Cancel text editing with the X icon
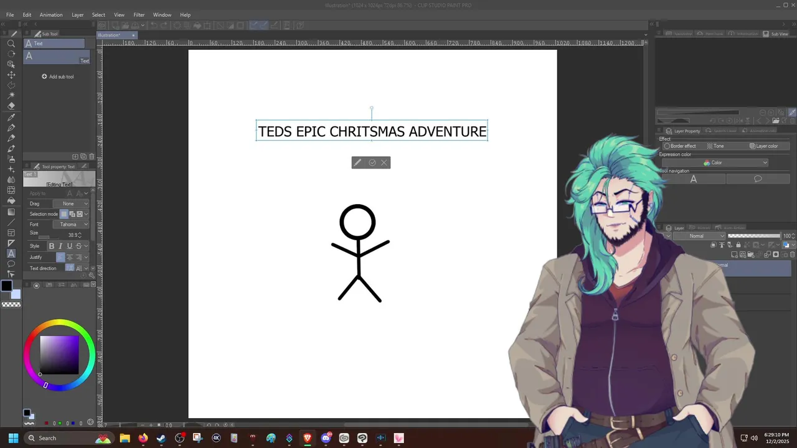Viewport: 797px width, 448px height. (384, 162)
